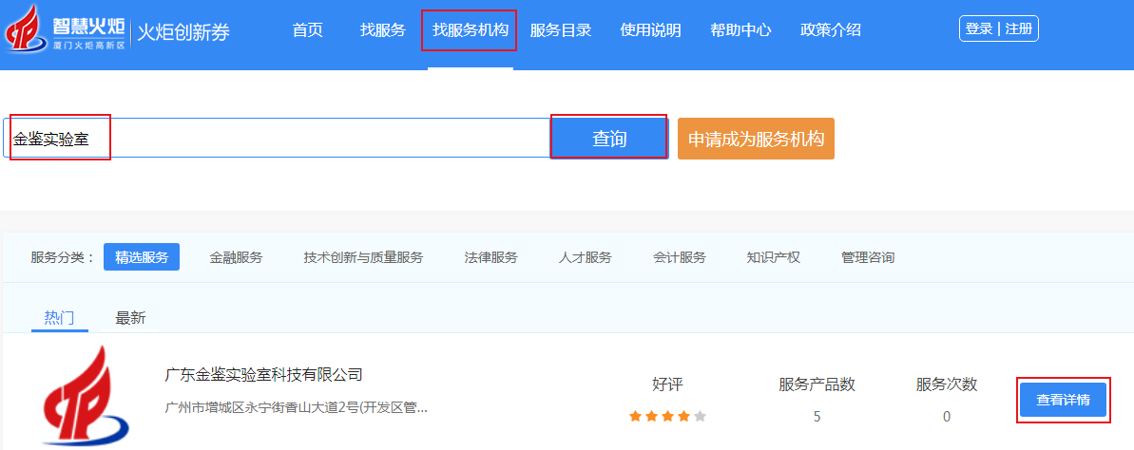Viewport: 1134px width, 450px height.
Task: Click the address text 广州市增城区永宁街香山大道2号
Action: pyautogui.click(x=297, y=408)
